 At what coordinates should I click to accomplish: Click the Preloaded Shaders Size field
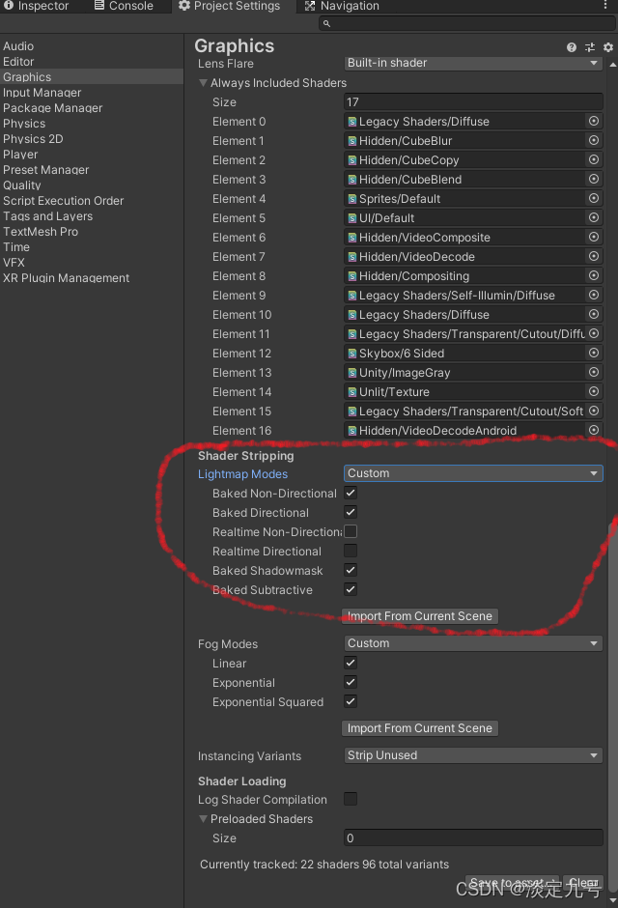[473, 838]
